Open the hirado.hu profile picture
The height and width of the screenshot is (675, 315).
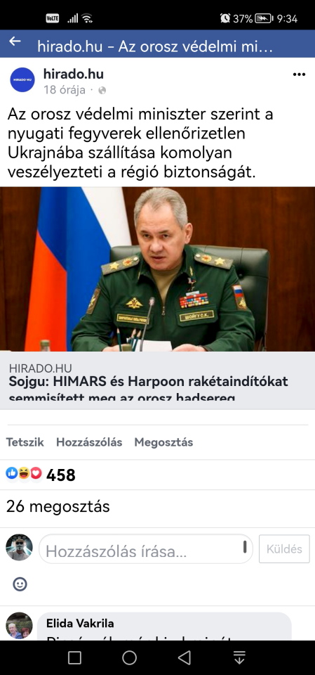tap(22, 79)
